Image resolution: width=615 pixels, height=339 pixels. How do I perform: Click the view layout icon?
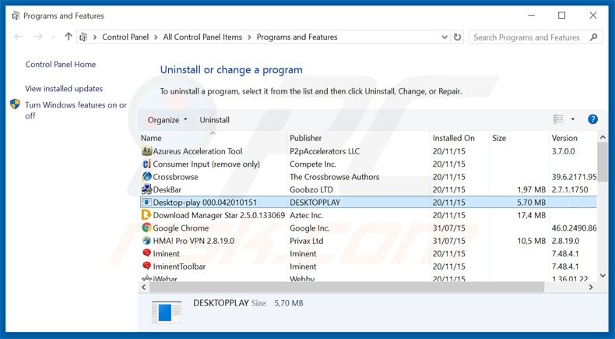[x=558, y=118]
